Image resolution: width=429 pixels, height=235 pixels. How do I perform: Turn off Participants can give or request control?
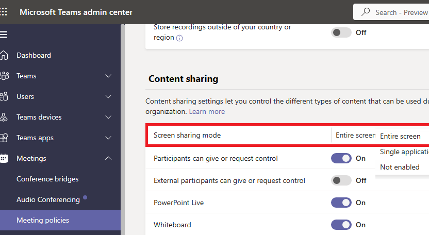pyautogui.click(x=341, y=158)
